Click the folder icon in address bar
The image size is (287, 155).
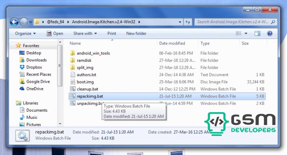pos(37,22)
